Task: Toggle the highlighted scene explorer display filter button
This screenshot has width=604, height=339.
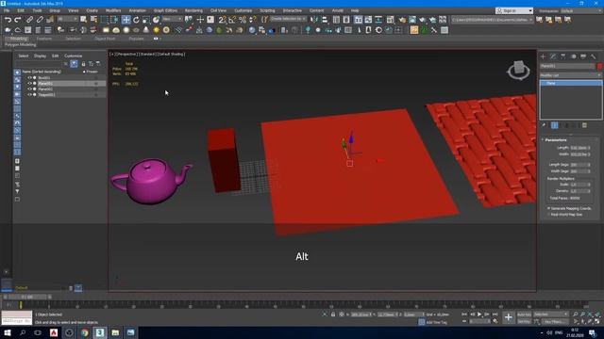Action: coord(74,64)
